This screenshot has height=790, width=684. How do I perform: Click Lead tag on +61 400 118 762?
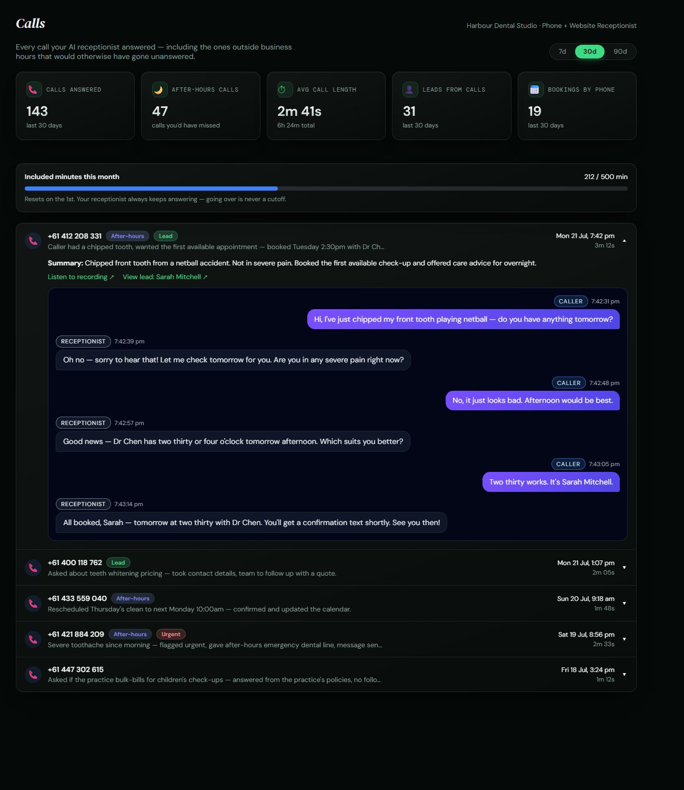pyautogui.click(x=118, y=562)
